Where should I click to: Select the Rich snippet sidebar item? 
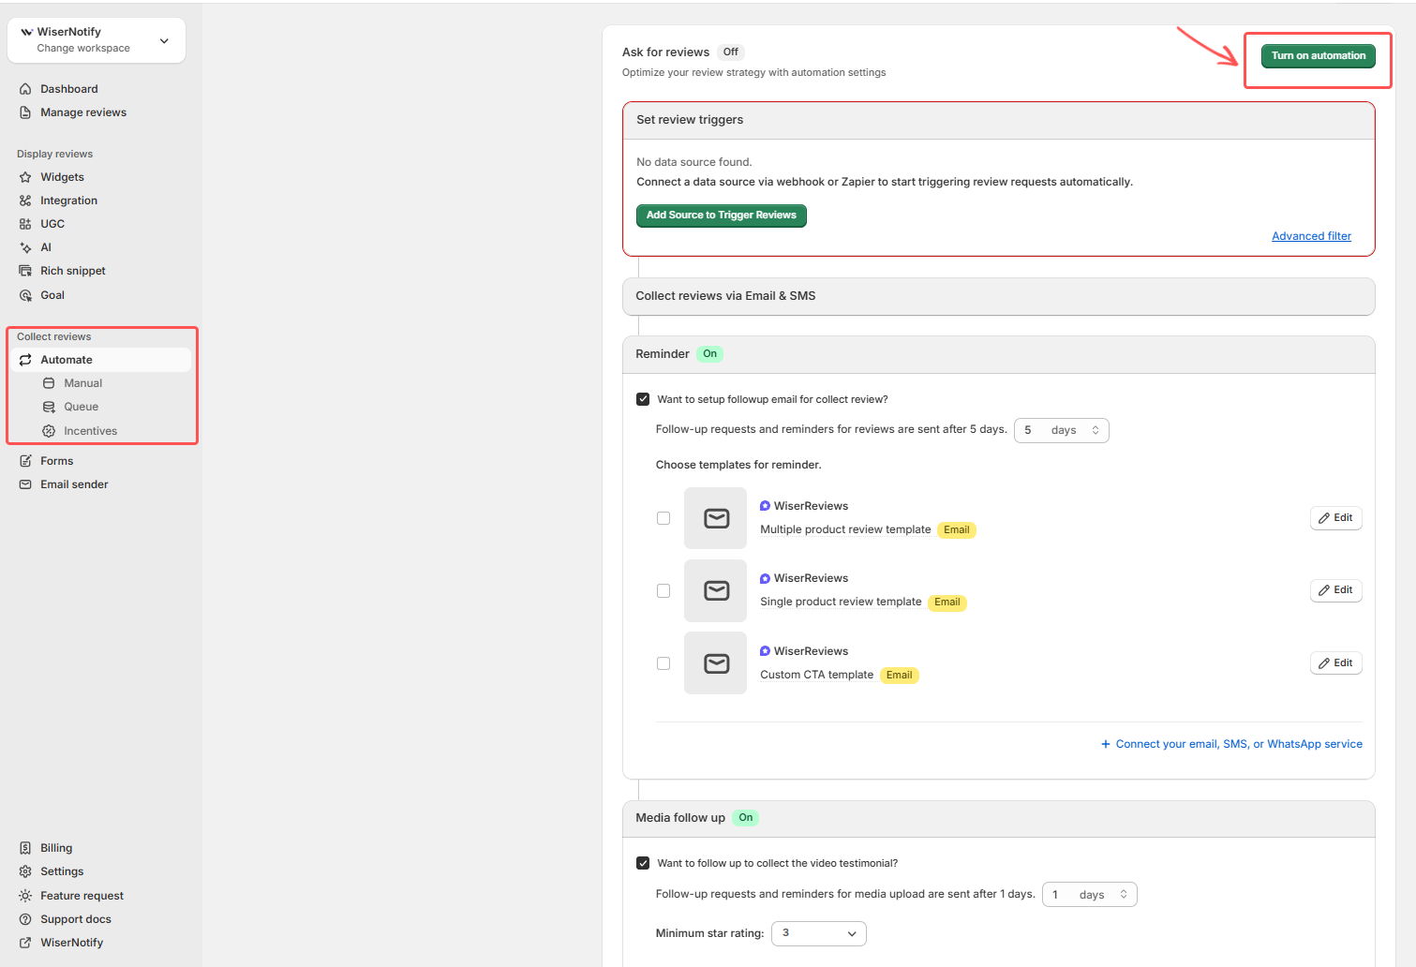point(72,270)
